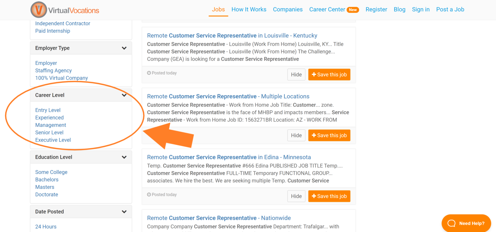Collapse the Employer Type filter section

(x=124, y=48)
